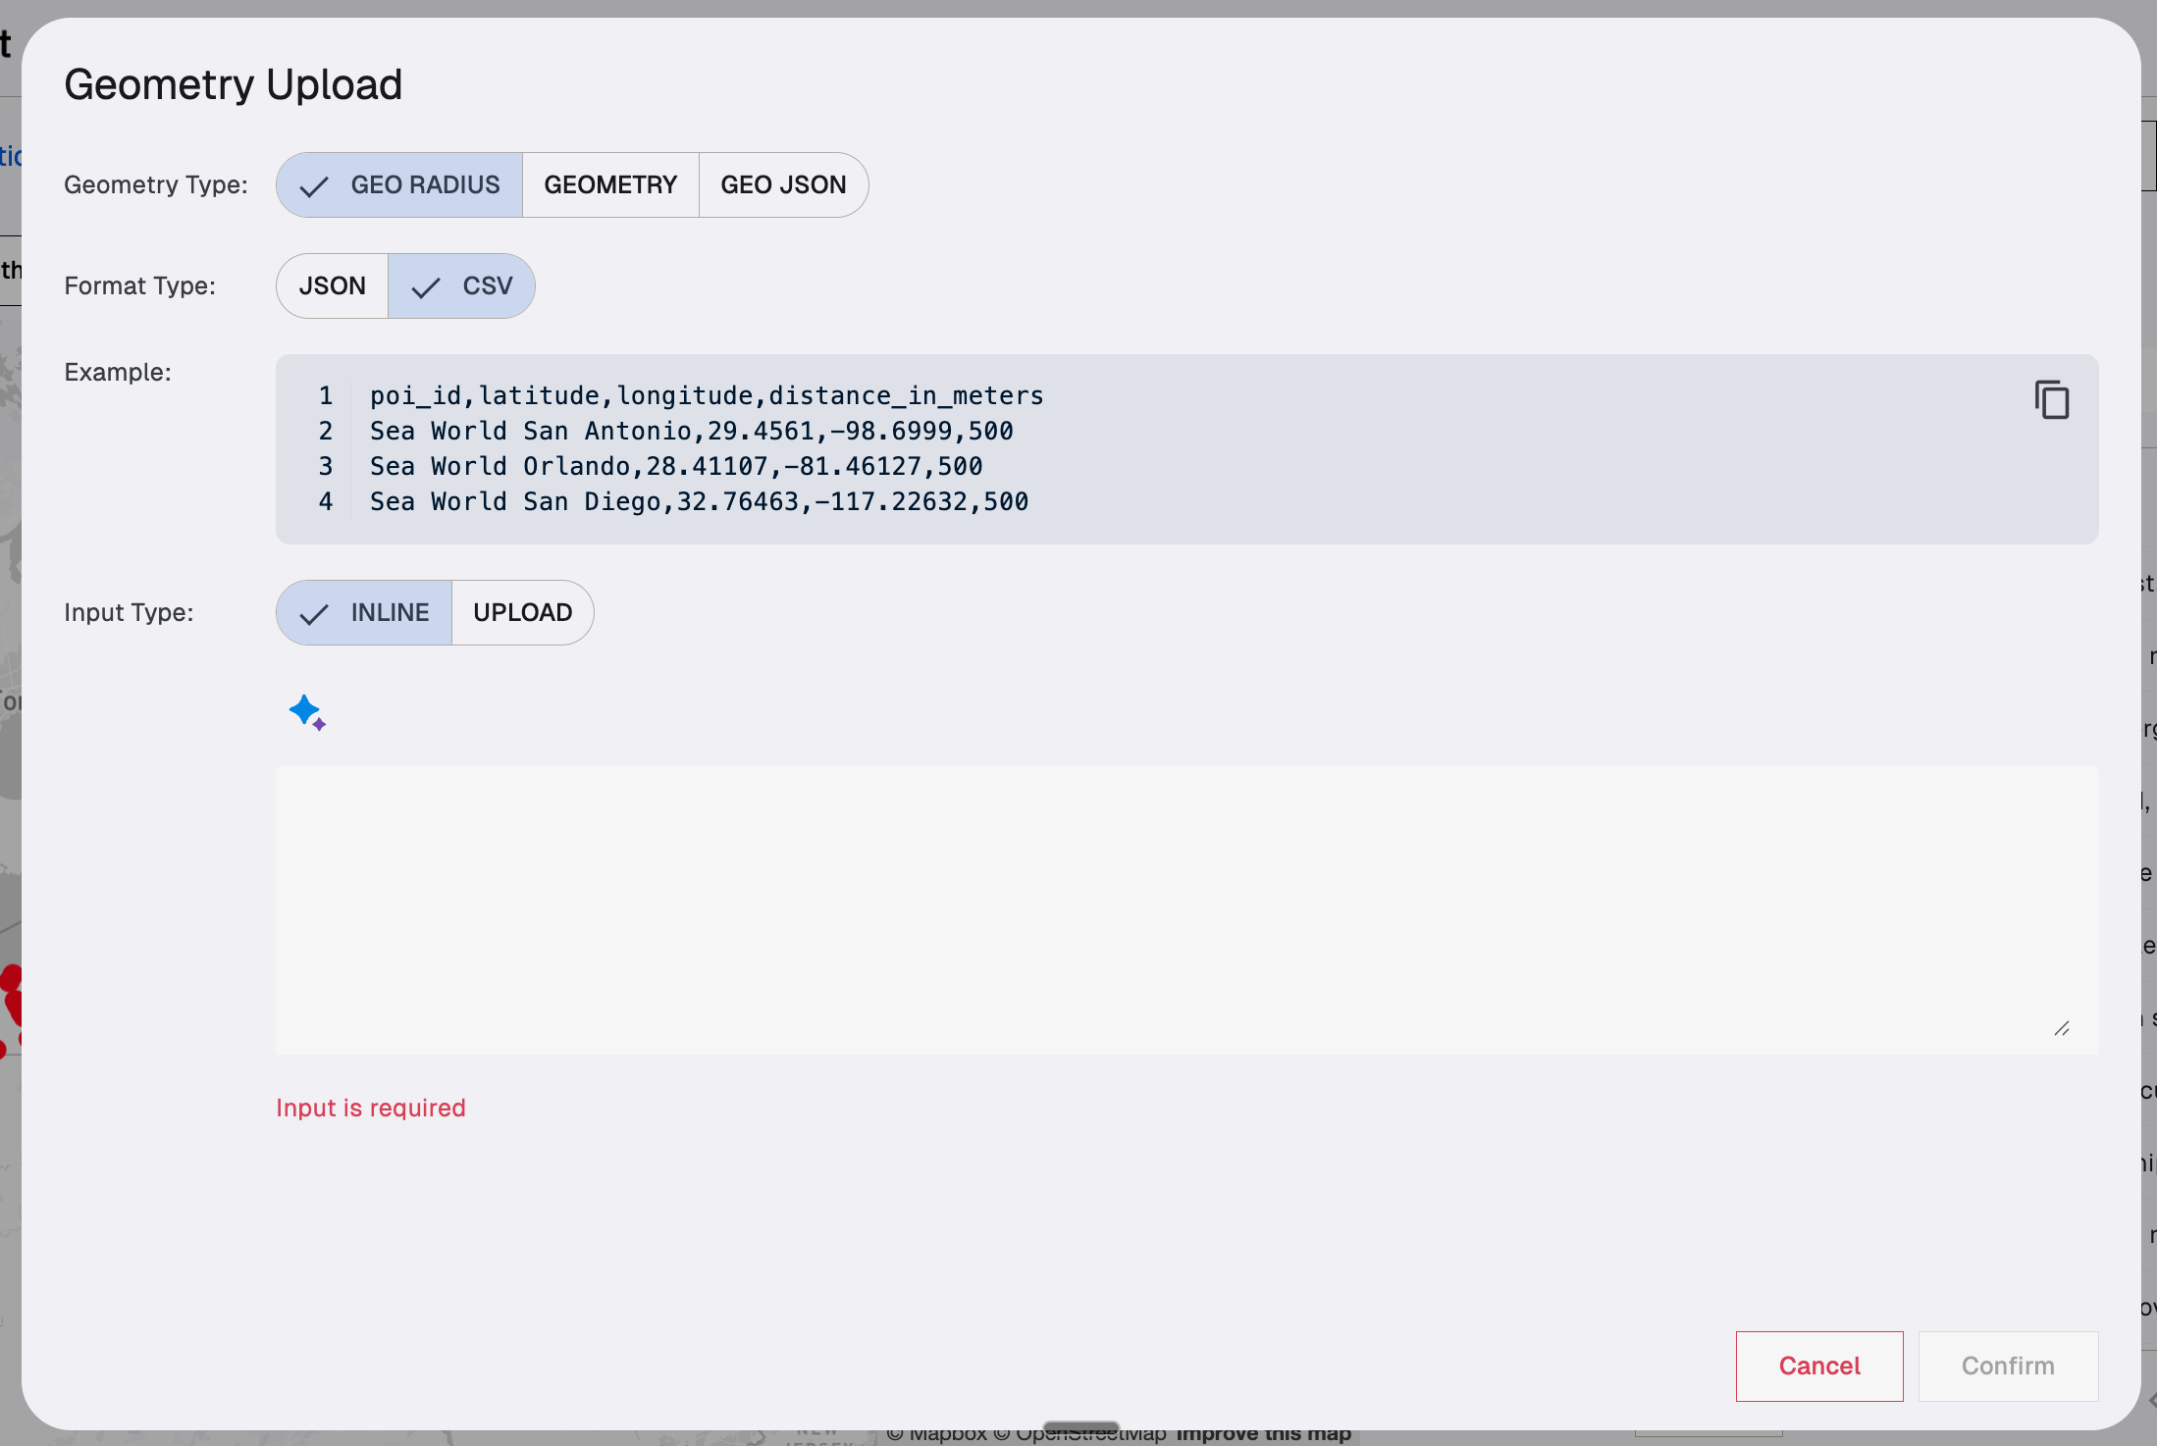Click the example code header line
Viewport: 2157px width, 1446px height.
click(707, 396)
